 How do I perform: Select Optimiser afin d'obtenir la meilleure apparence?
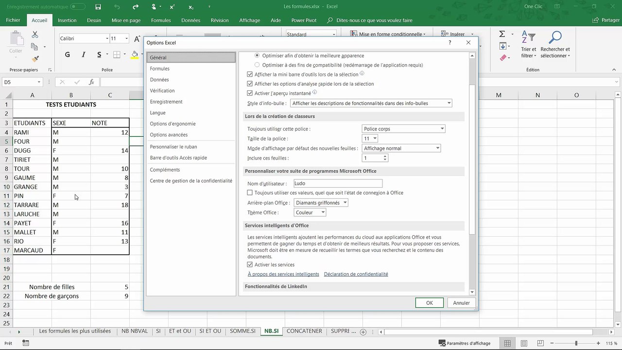pyautogui.click(x=257, y=55)
